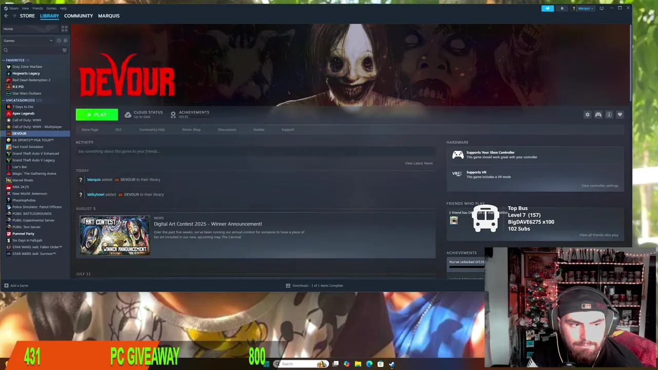Click the 'Say something about this game' field
Screen dimensions: 658x370
tap(255, 151)
